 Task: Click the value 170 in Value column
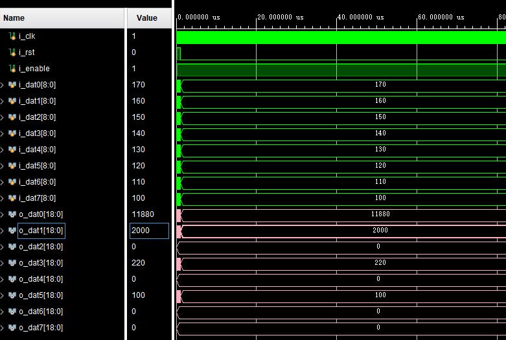(138, 85)
